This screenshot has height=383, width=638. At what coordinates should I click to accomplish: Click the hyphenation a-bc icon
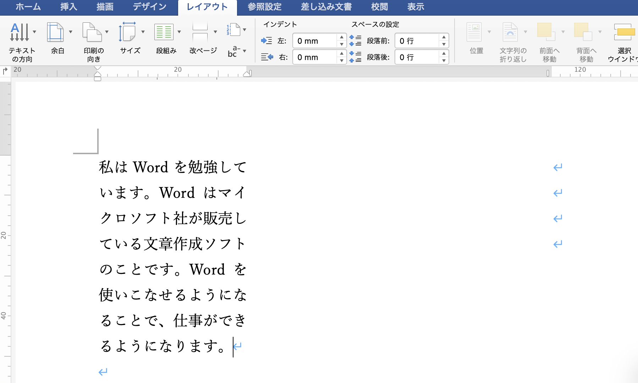[x=234, y=52]
